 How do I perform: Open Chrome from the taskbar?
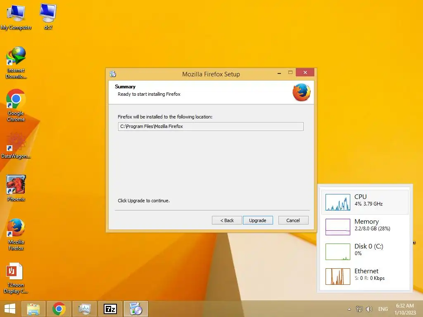pos(59,309)
